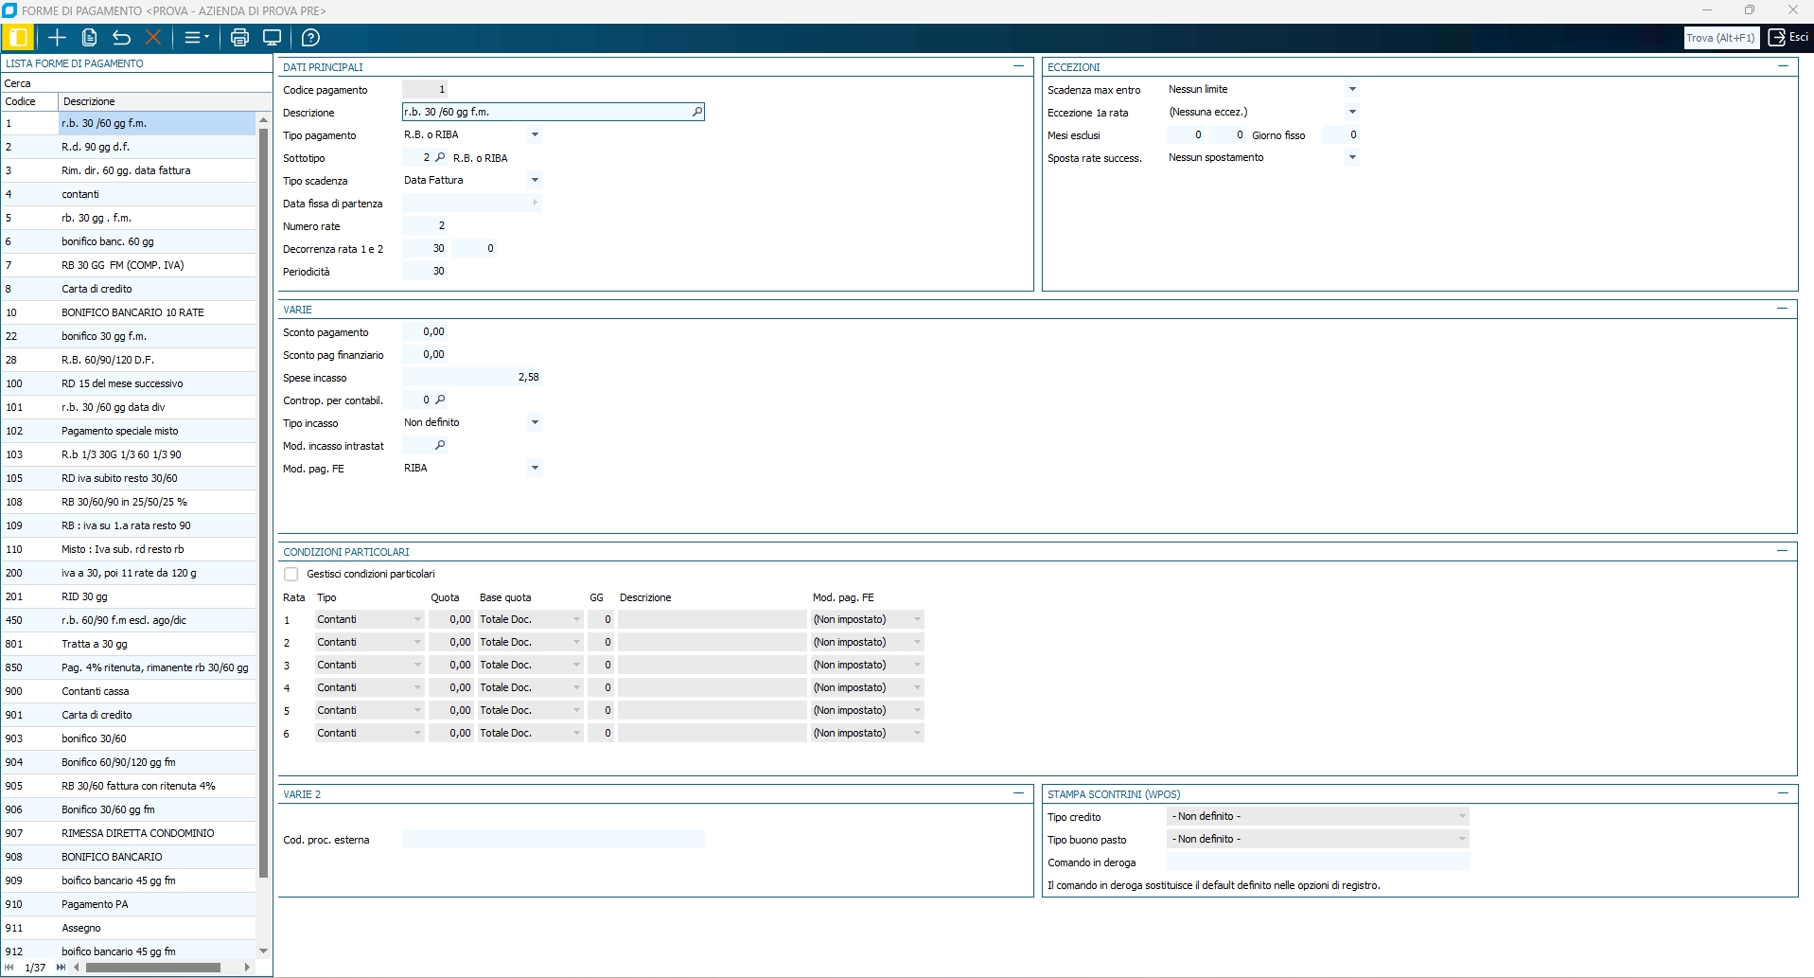The image size is (1814, 978).
Task: Click the print icon in toolbar
Action: [239, 38]
